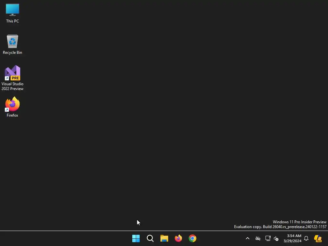Image resolution: width=328 pixels, height=246 pixels.
Task: Select the This PC desktop icon
Action: pos(12,13)
